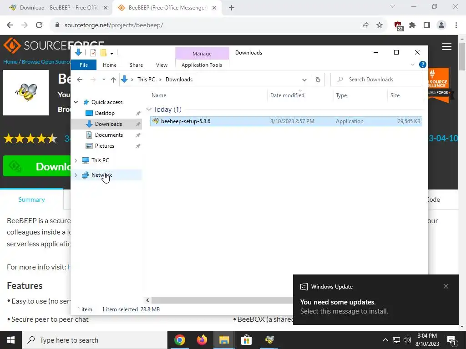Click the Chrome back arrow
This screenshot has height=349, width=466.
[x=10, y=25]
